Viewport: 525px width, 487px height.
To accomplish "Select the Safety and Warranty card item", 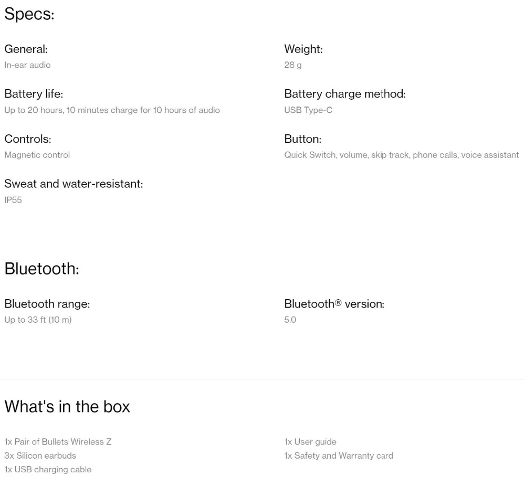I will (339, 456).
